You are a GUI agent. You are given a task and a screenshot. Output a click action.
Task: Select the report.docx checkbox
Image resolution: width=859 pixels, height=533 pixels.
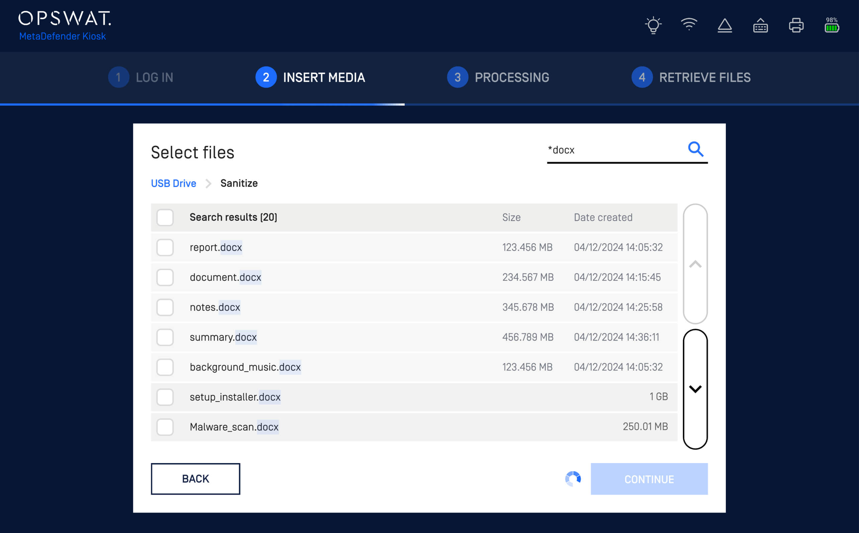(165, 247)
